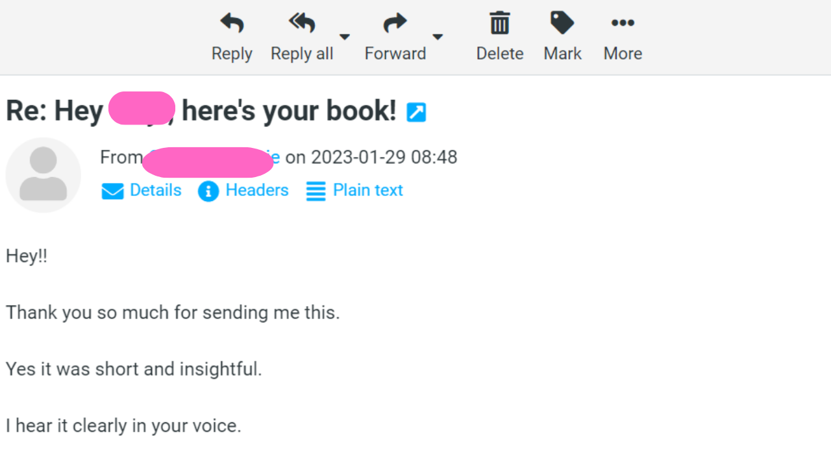Click the Reply arrow icon
This screenshot has height=467, width=831.
(x=232, y=24)
